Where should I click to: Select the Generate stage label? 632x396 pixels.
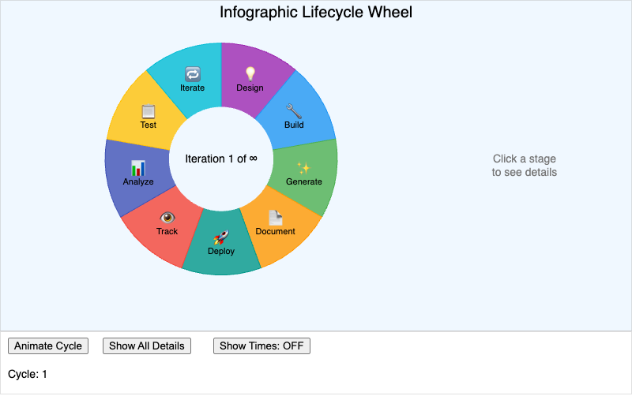[x=304, y=181]
